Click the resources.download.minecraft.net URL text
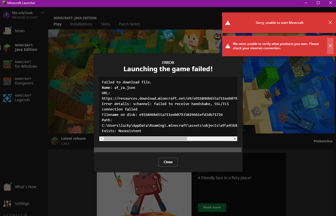Viewport: 336px width, 216px height. pyautogui.click(x=169, y=98)
